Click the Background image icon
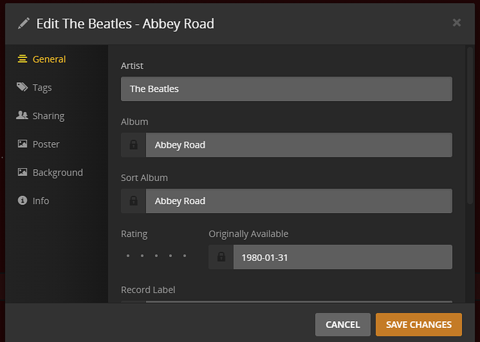480x342 pixels. click(x=22, y=172)
